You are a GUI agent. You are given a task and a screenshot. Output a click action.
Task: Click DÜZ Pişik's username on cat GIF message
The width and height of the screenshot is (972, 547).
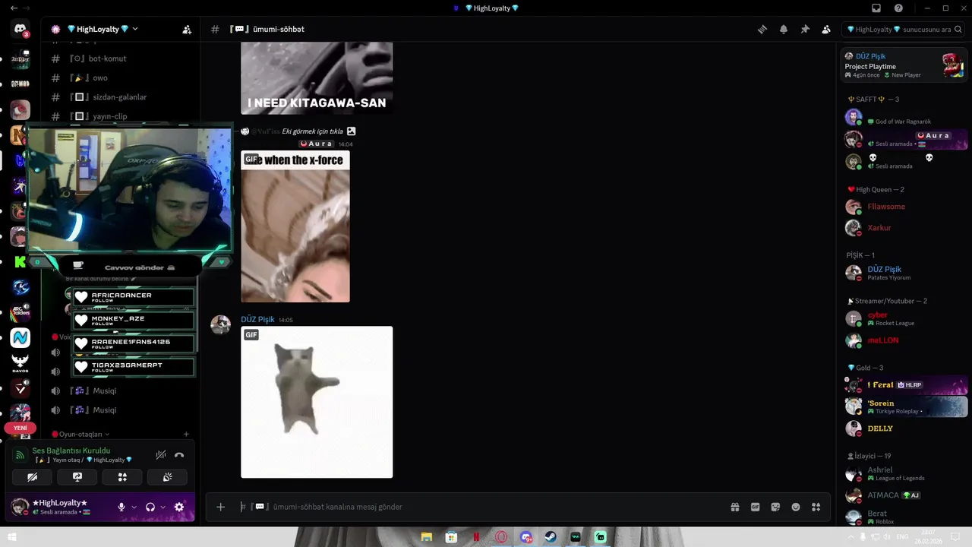point(257,320)
